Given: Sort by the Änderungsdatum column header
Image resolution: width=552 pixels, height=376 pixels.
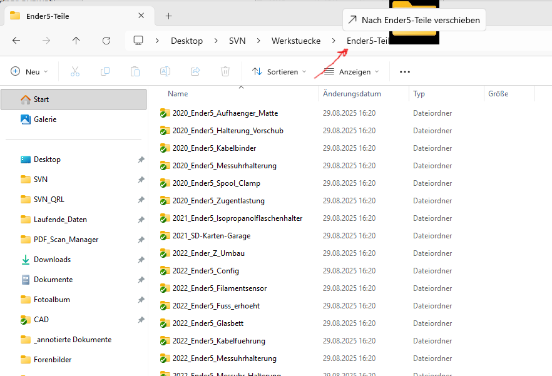Looking at the screenshot, I should click(352, 94).
